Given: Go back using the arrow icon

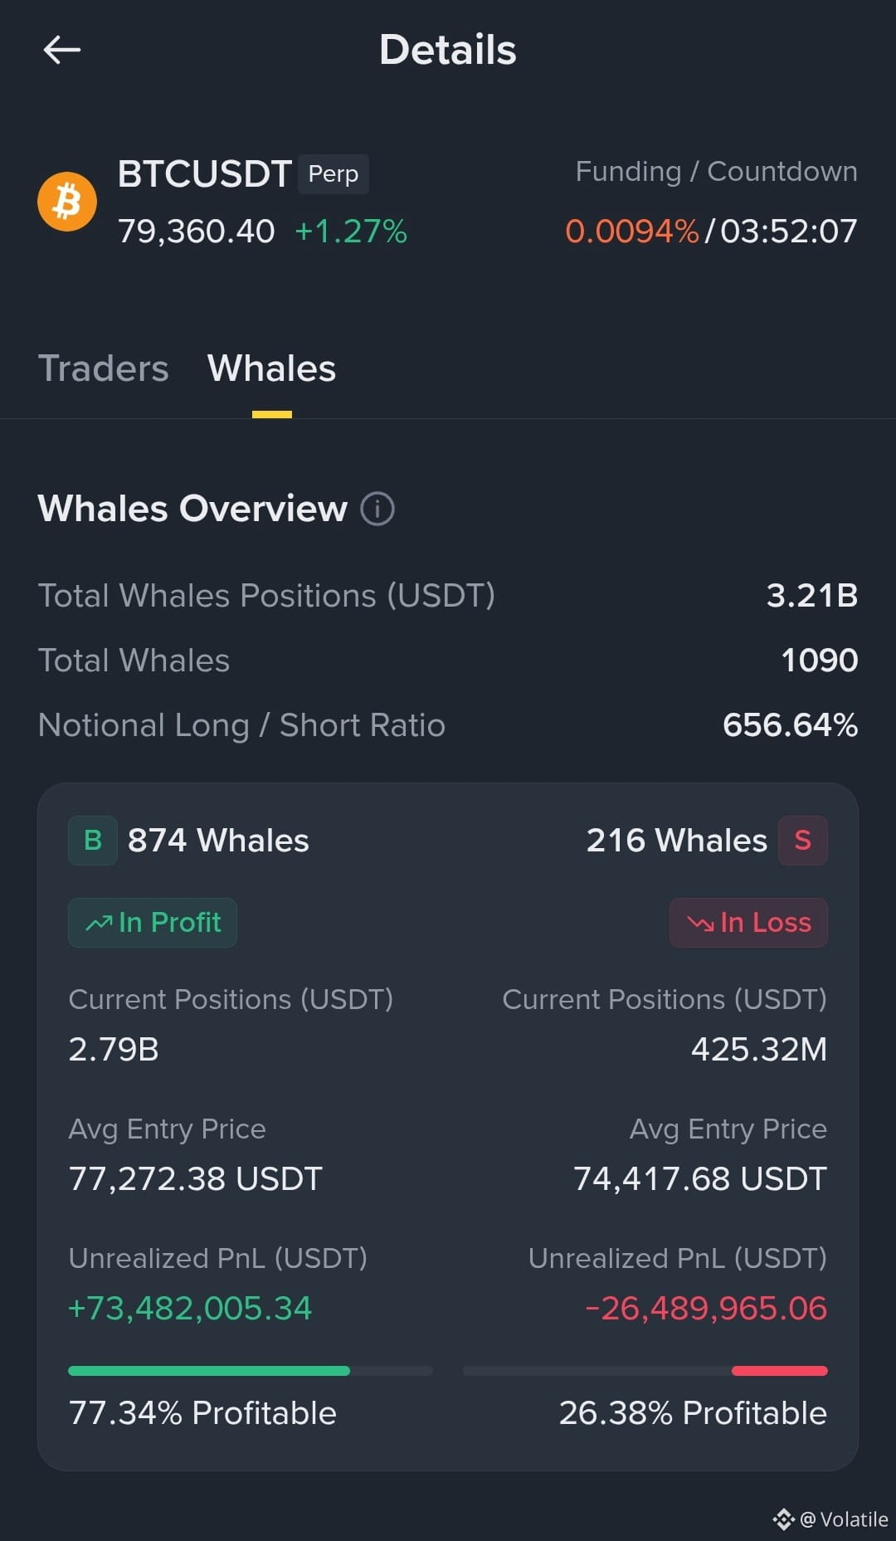Looking at the screenshot, I should [x=62, y=50].
